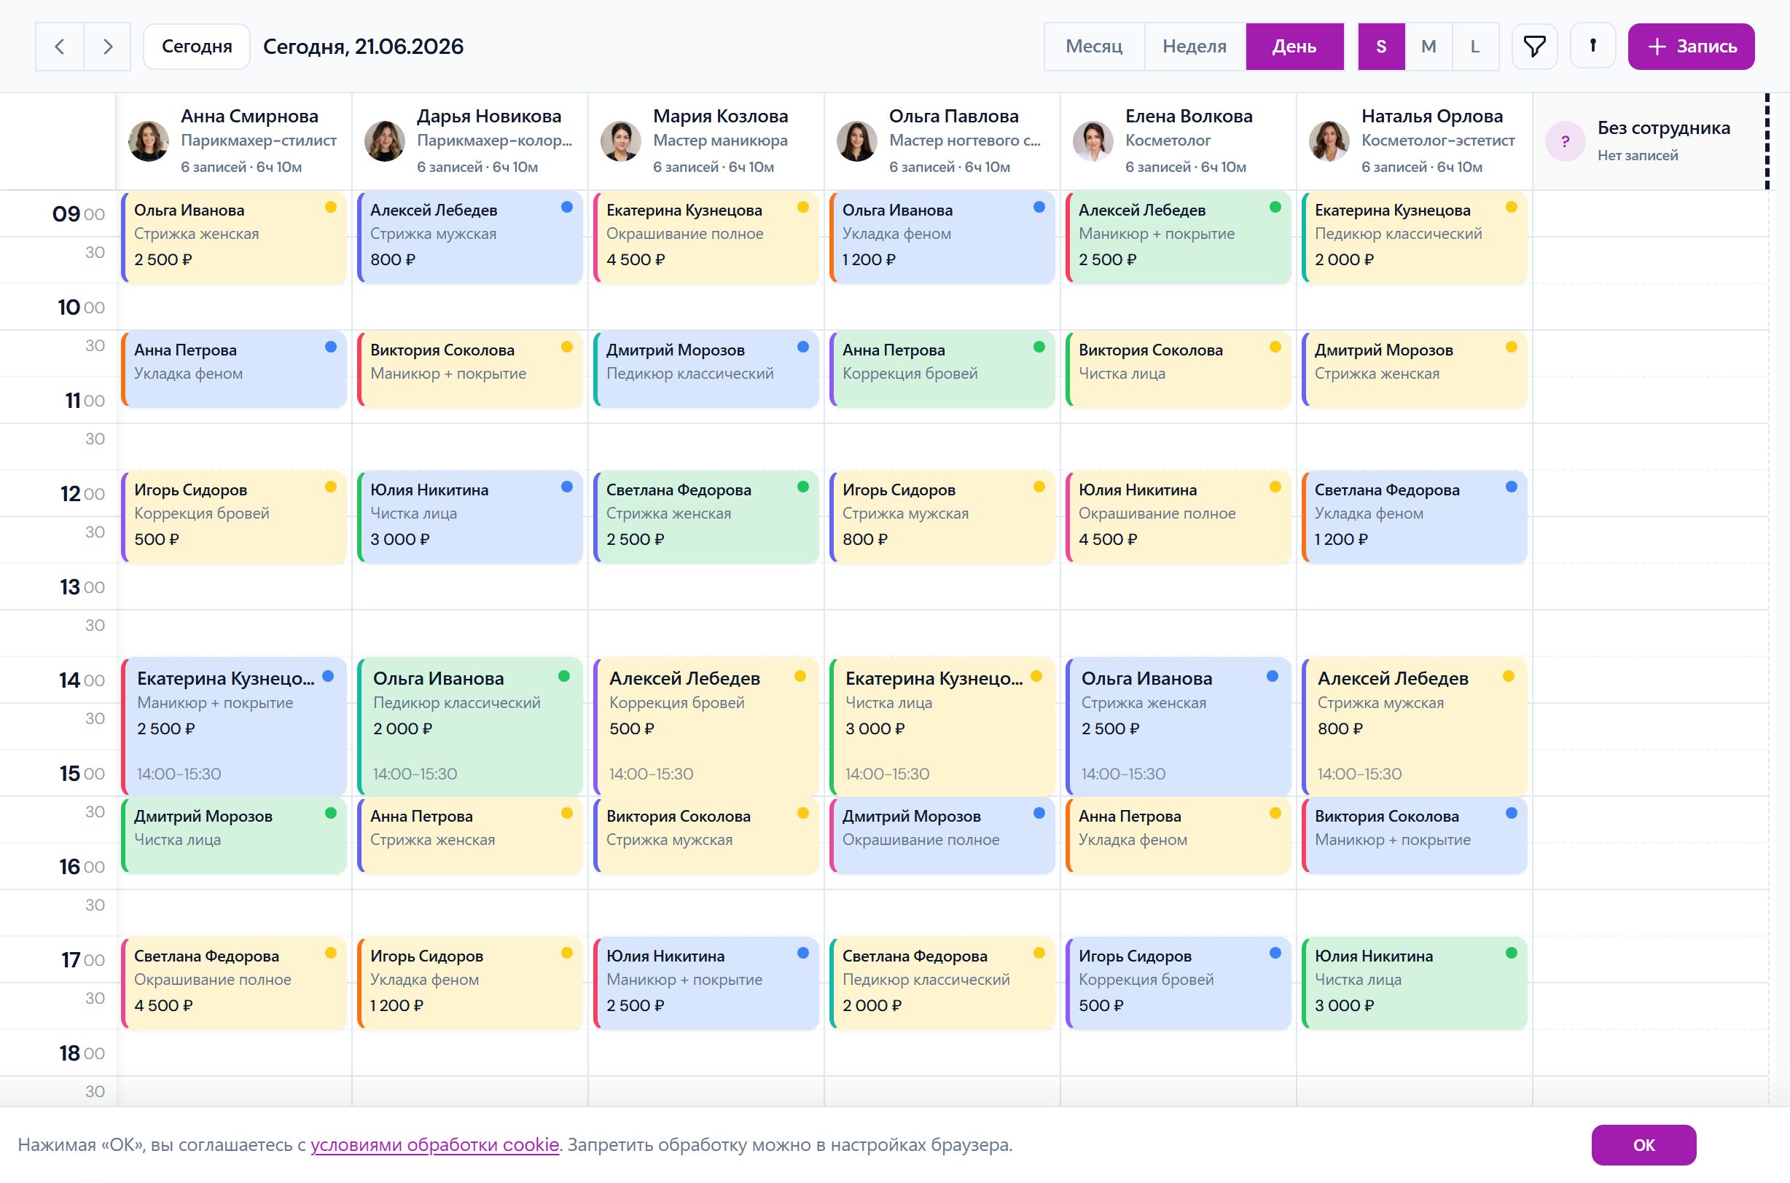Open Ольга Иванова Укладка феном 1 200 ₽ card

[942, 237]
